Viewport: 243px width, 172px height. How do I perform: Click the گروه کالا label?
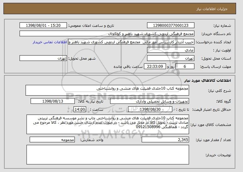[223, 101]
